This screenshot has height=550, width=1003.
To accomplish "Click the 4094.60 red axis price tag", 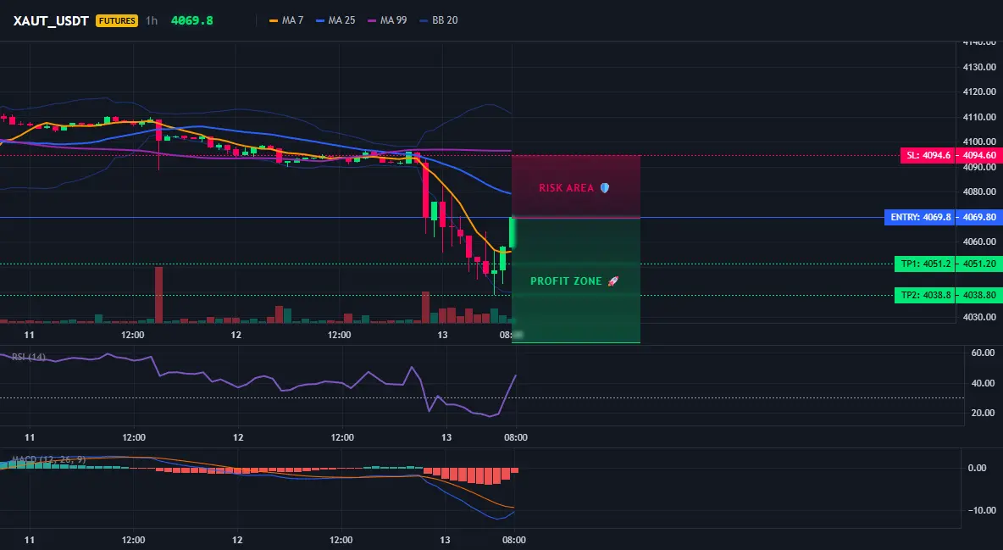I will tap(979, 156).
